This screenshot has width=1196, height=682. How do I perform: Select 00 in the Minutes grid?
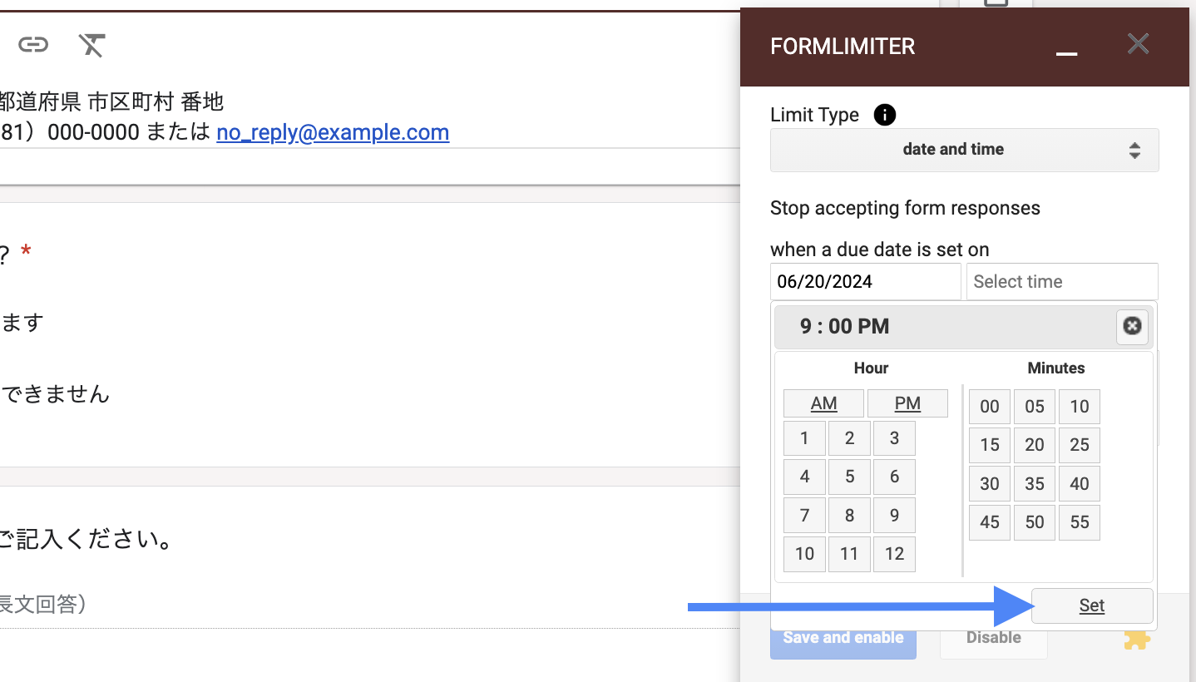990,407
